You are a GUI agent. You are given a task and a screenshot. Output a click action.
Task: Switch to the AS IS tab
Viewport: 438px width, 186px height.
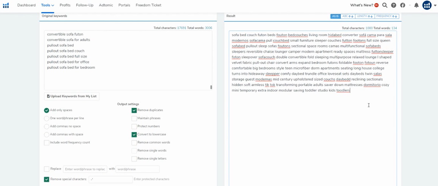pyautogui.click(x=335, y=17)
